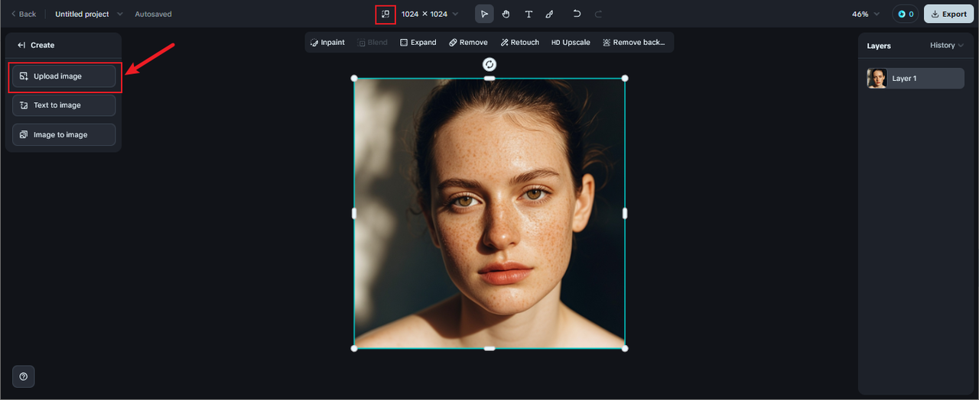Click the rotate handle above the image
979x400 pixels.
coord(489,64)
